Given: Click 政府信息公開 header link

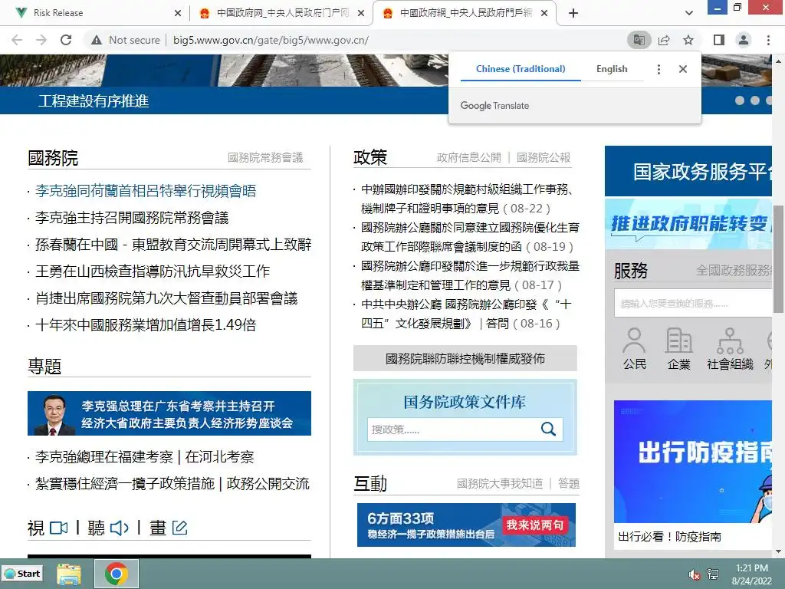Looking at the screenshot, I should [x=469, y=158].
